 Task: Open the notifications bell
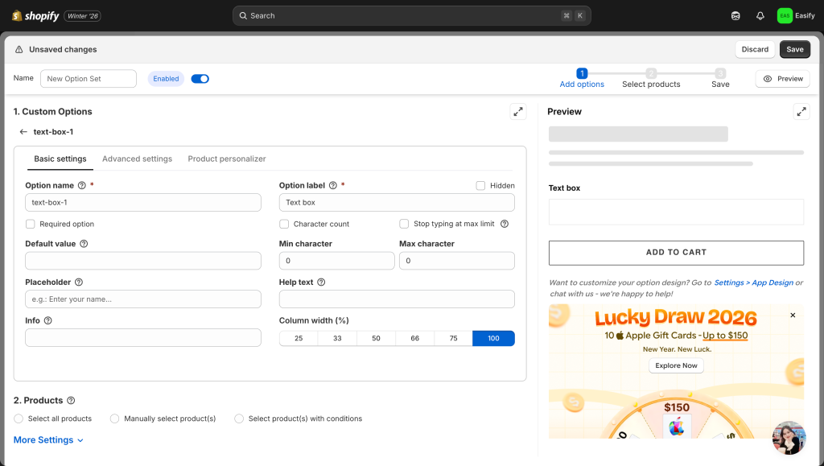pyautogui.click(x=760, y=16)
